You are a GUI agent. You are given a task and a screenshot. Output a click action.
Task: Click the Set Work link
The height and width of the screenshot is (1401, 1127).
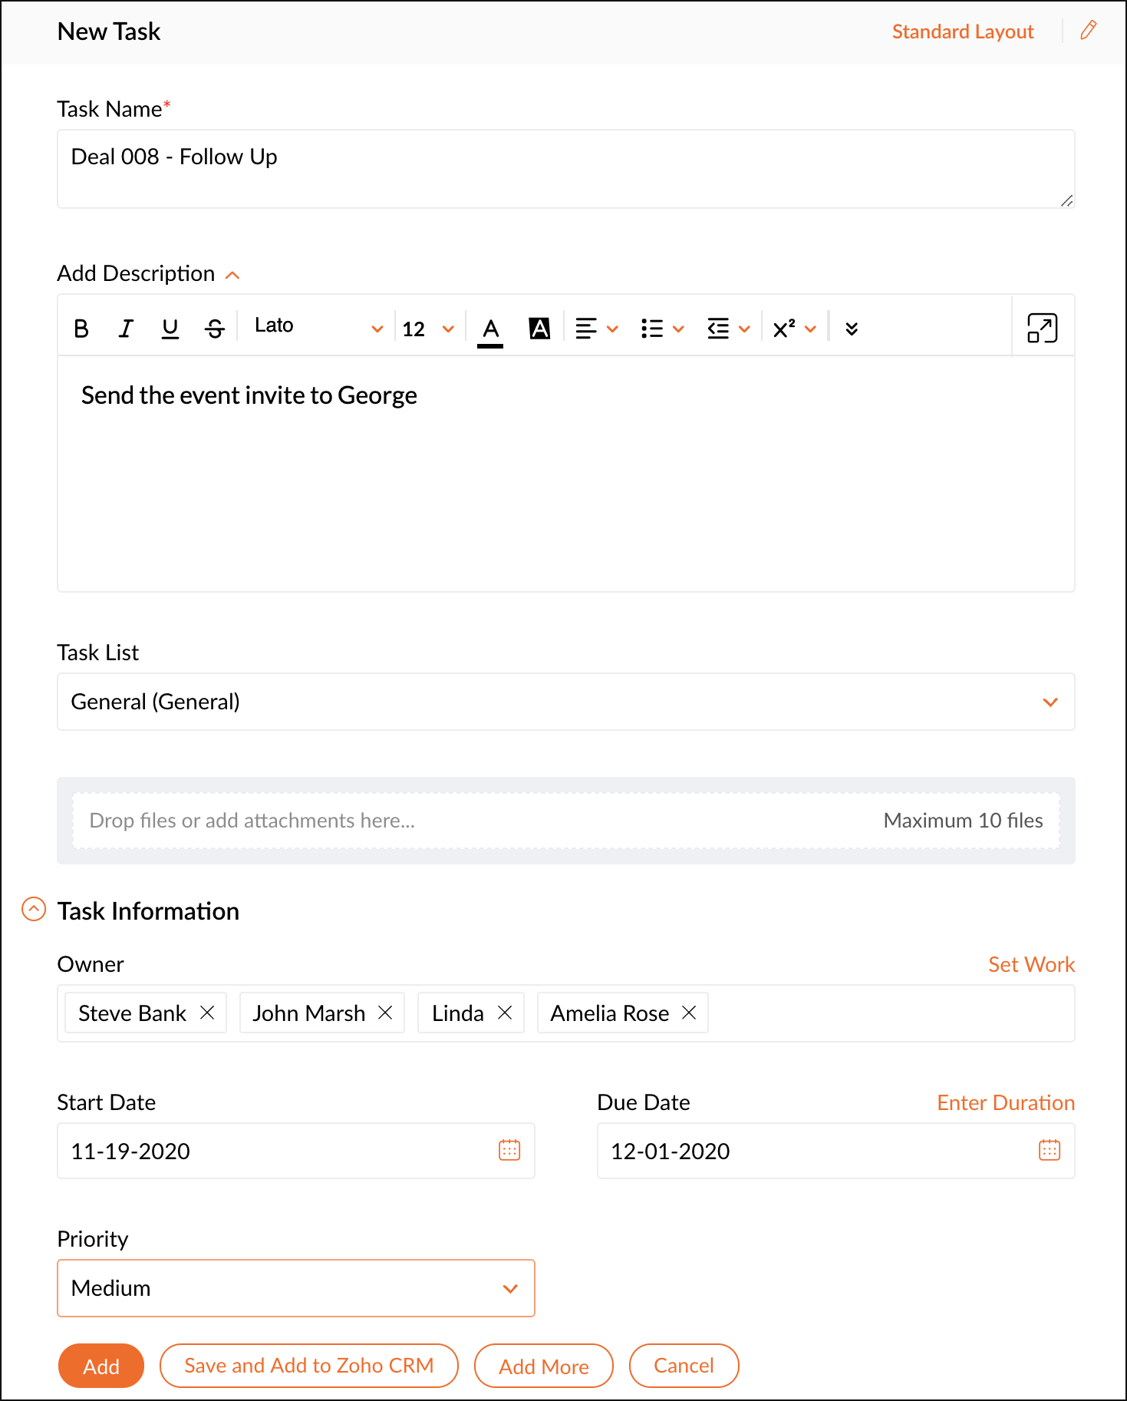pyautogui.click(x=1031, y=964)
